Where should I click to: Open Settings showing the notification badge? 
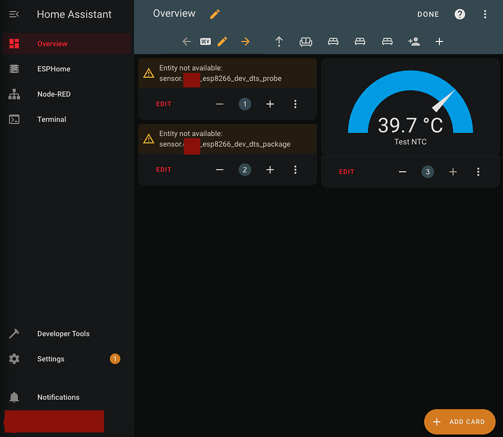click(51, 359)
